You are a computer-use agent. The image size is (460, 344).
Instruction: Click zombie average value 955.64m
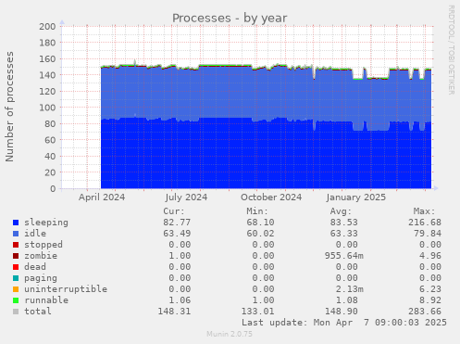(344, 256)
